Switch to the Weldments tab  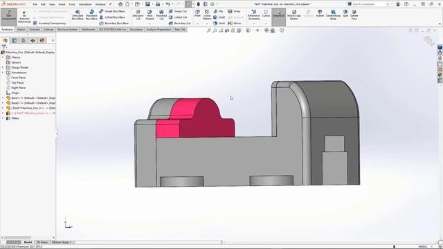click(x=88, y=29)
